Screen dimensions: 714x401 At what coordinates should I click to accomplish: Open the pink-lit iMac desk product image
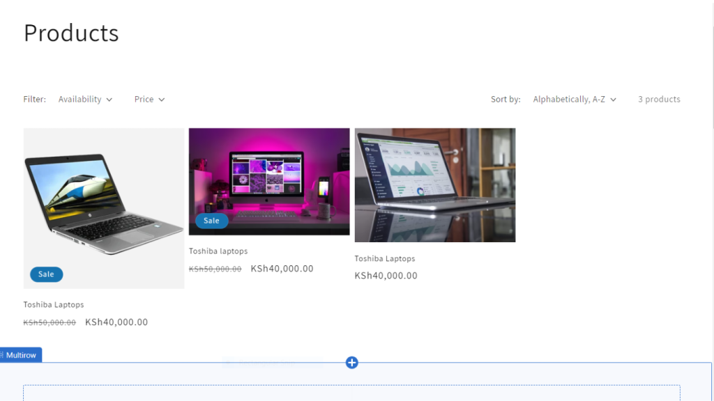tap(269, 182)
